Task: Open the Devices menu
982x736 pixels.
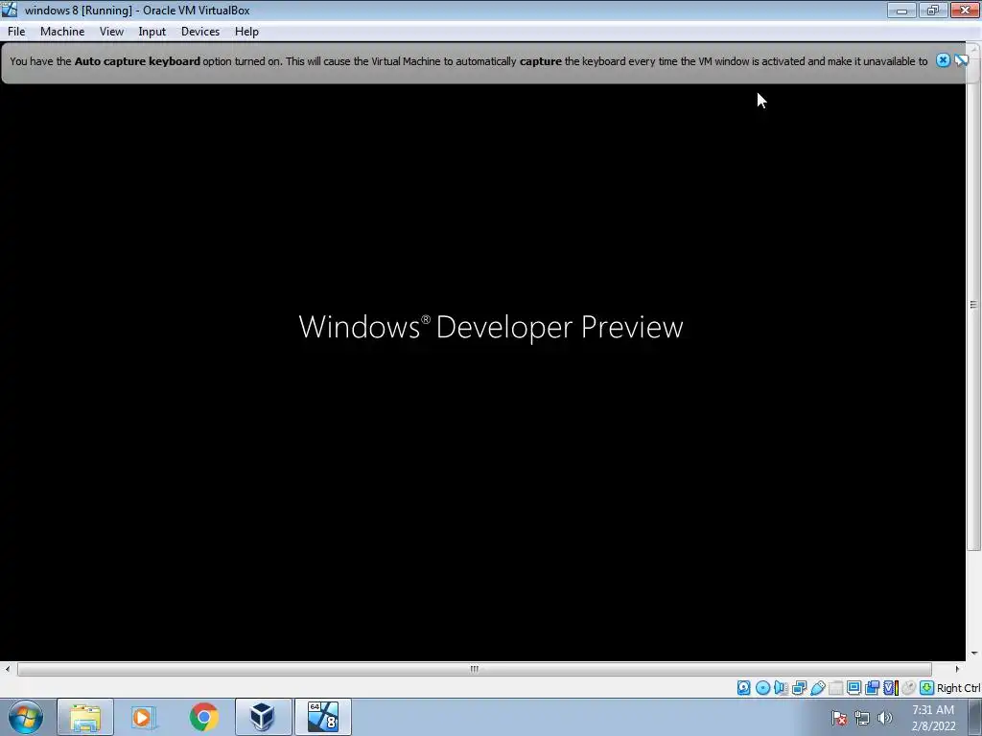Action: pyautogui.click(x=200, y=32)
